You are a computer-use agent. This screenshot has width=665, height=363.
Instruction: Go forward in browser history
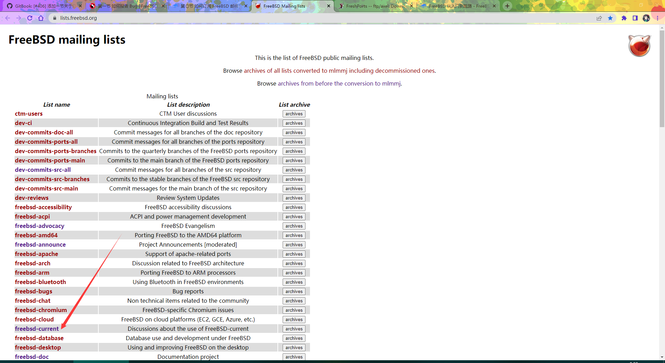[19, 18]
